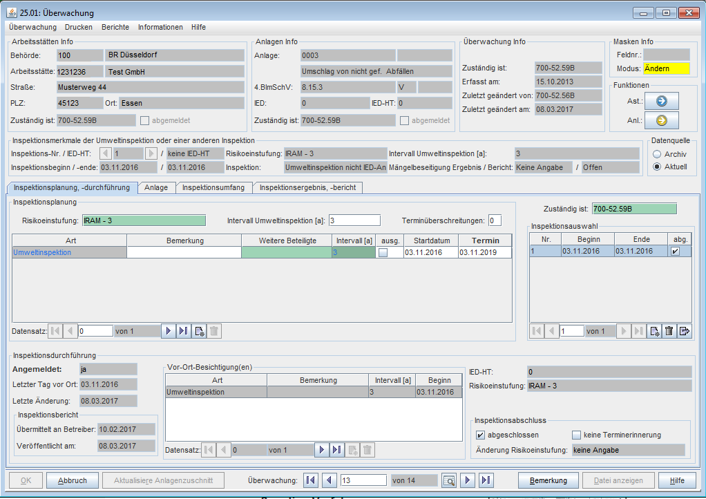Click the yellow arrow Anl. function button
The height and width of the screenshot is (499, 706).
coord(661,120)
